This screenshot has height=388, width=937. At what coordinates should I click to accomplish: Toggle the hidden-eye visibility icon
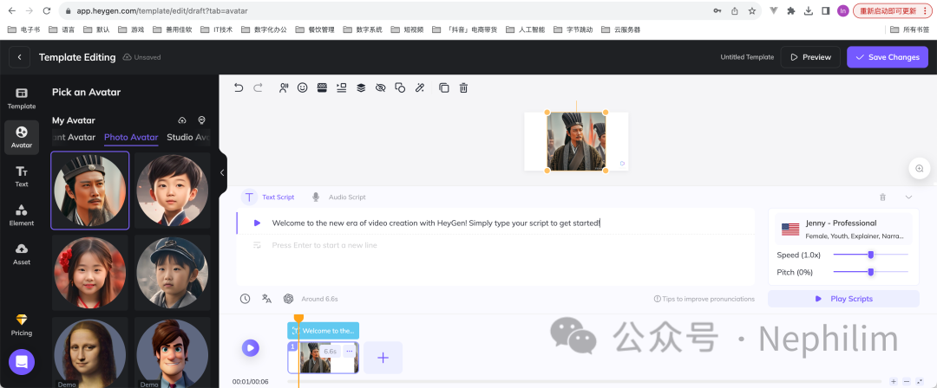[x=380, y=87]
